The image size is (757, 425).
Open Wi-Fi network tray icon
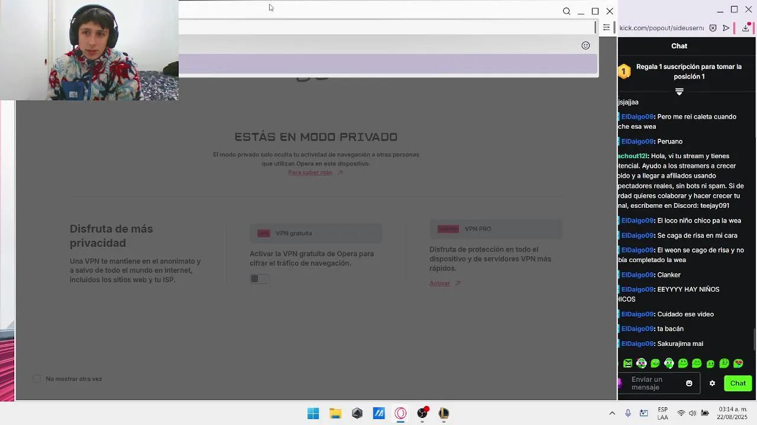click(x=681, y=413)
